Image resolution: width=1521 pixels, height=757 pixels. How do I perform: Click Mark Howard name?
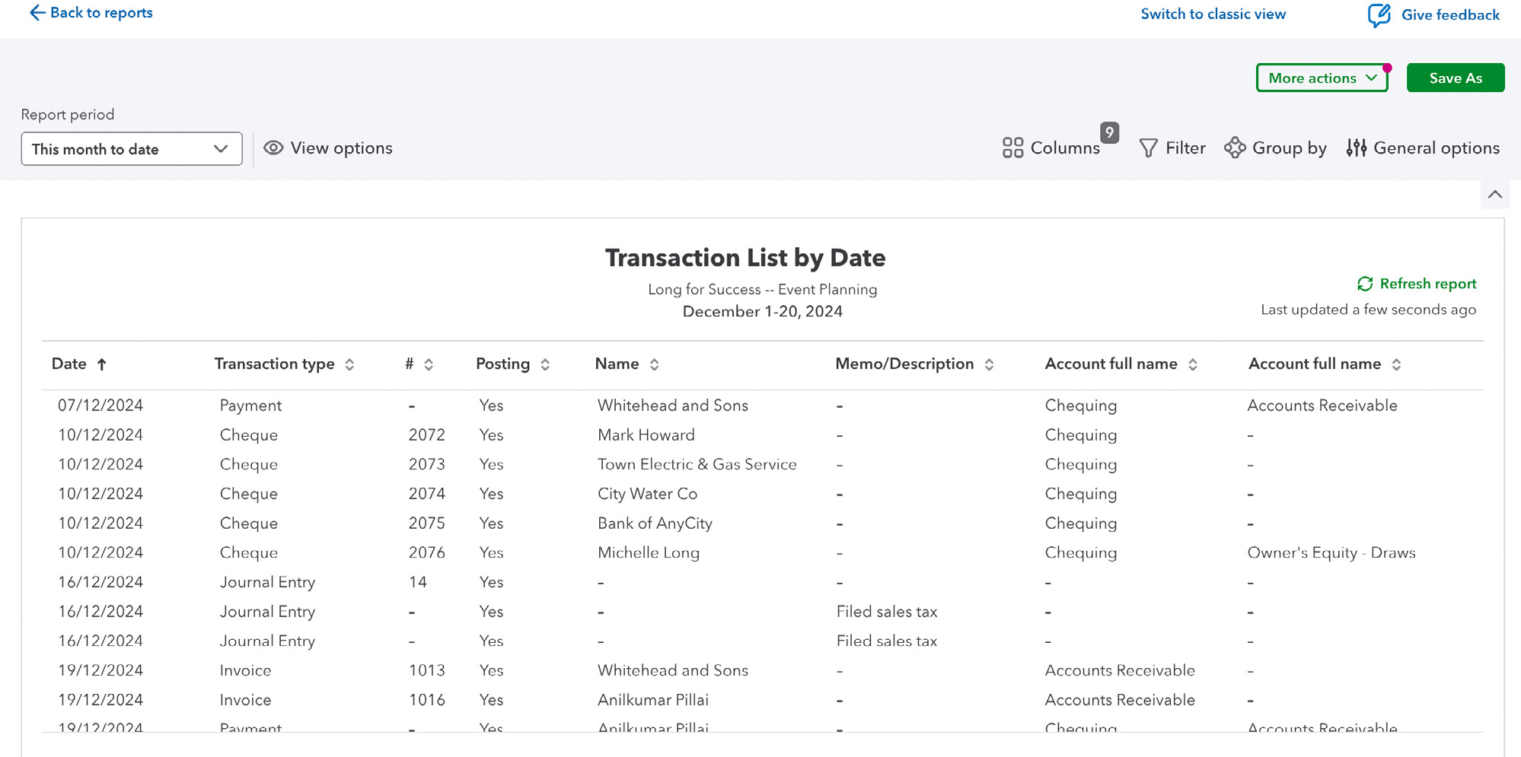tap(646, 435)
